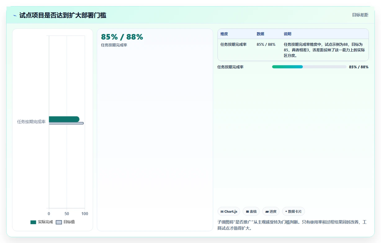Click the table explanation text cell

pos(324,50)
